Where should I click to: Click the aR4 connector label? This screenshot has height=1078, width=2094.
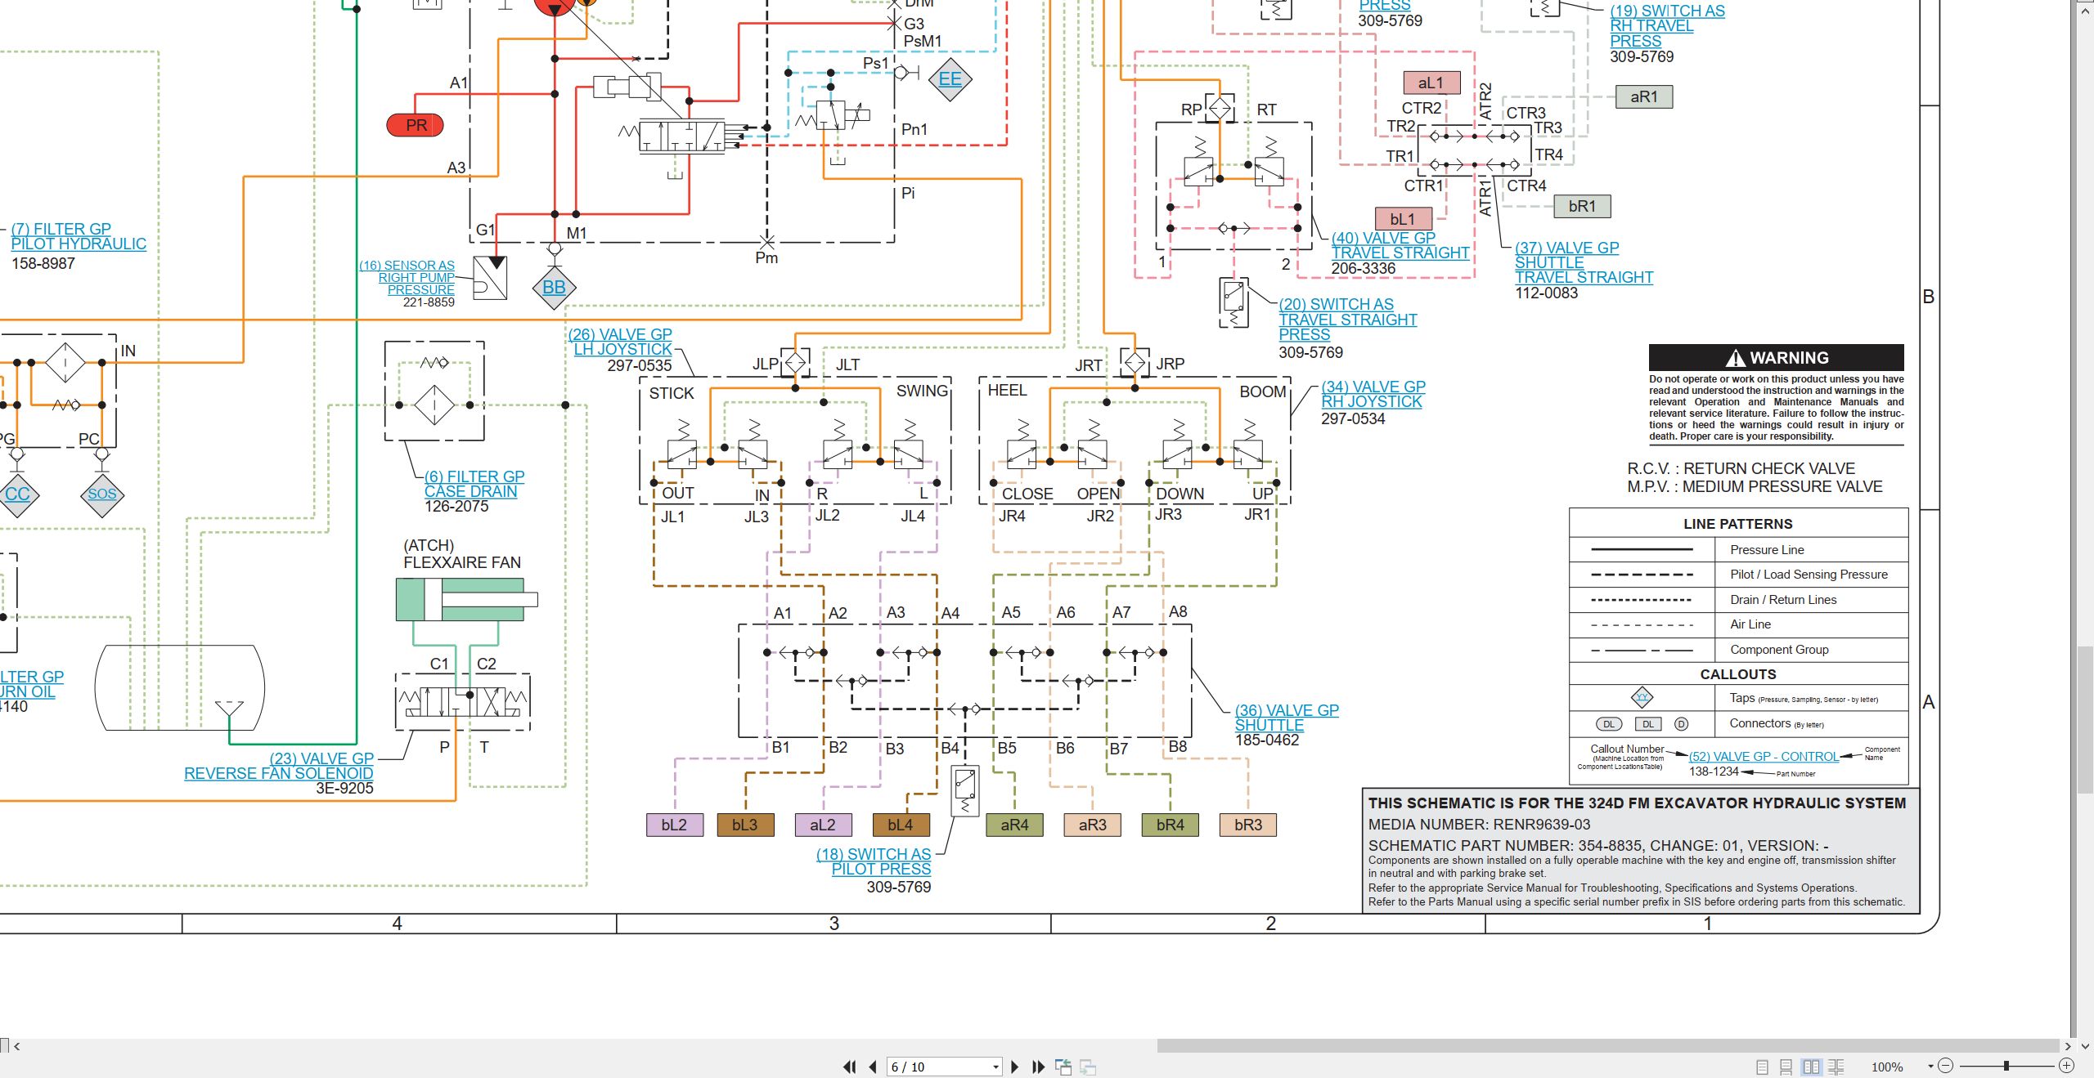(1015, 825)
